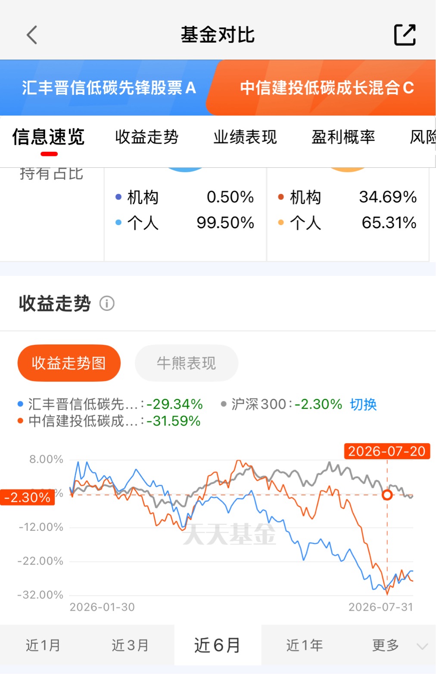Go to the 盈利概率 tab
The image size is (436, 674).
pyautogui.click(x=343, y=137)
